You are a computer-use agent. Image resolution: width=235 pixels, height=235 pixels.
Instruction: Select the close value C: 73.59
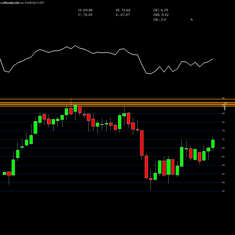click(x=85, y=15)
